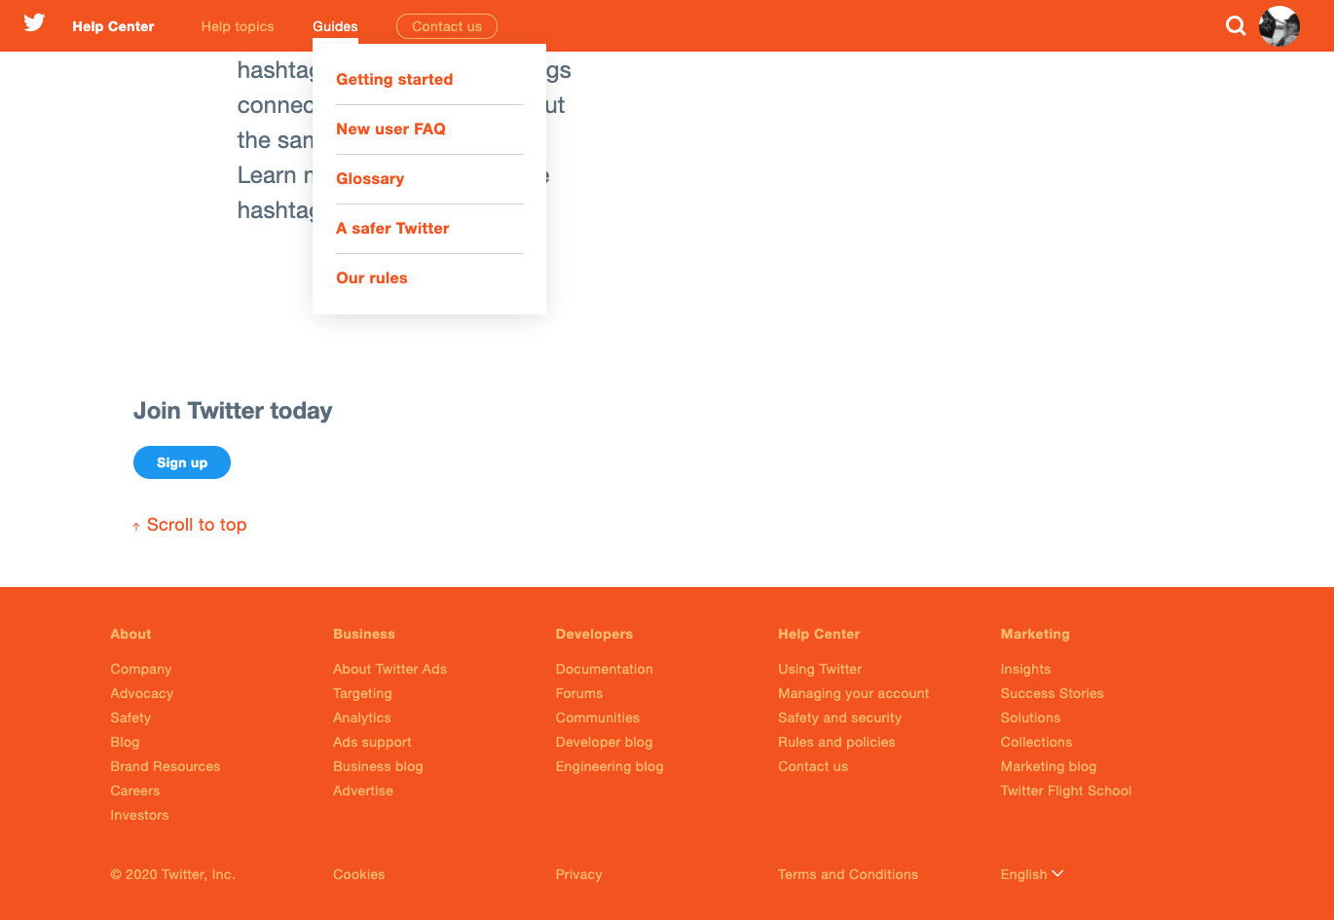Open the Success Stories link

point(1053,693)
